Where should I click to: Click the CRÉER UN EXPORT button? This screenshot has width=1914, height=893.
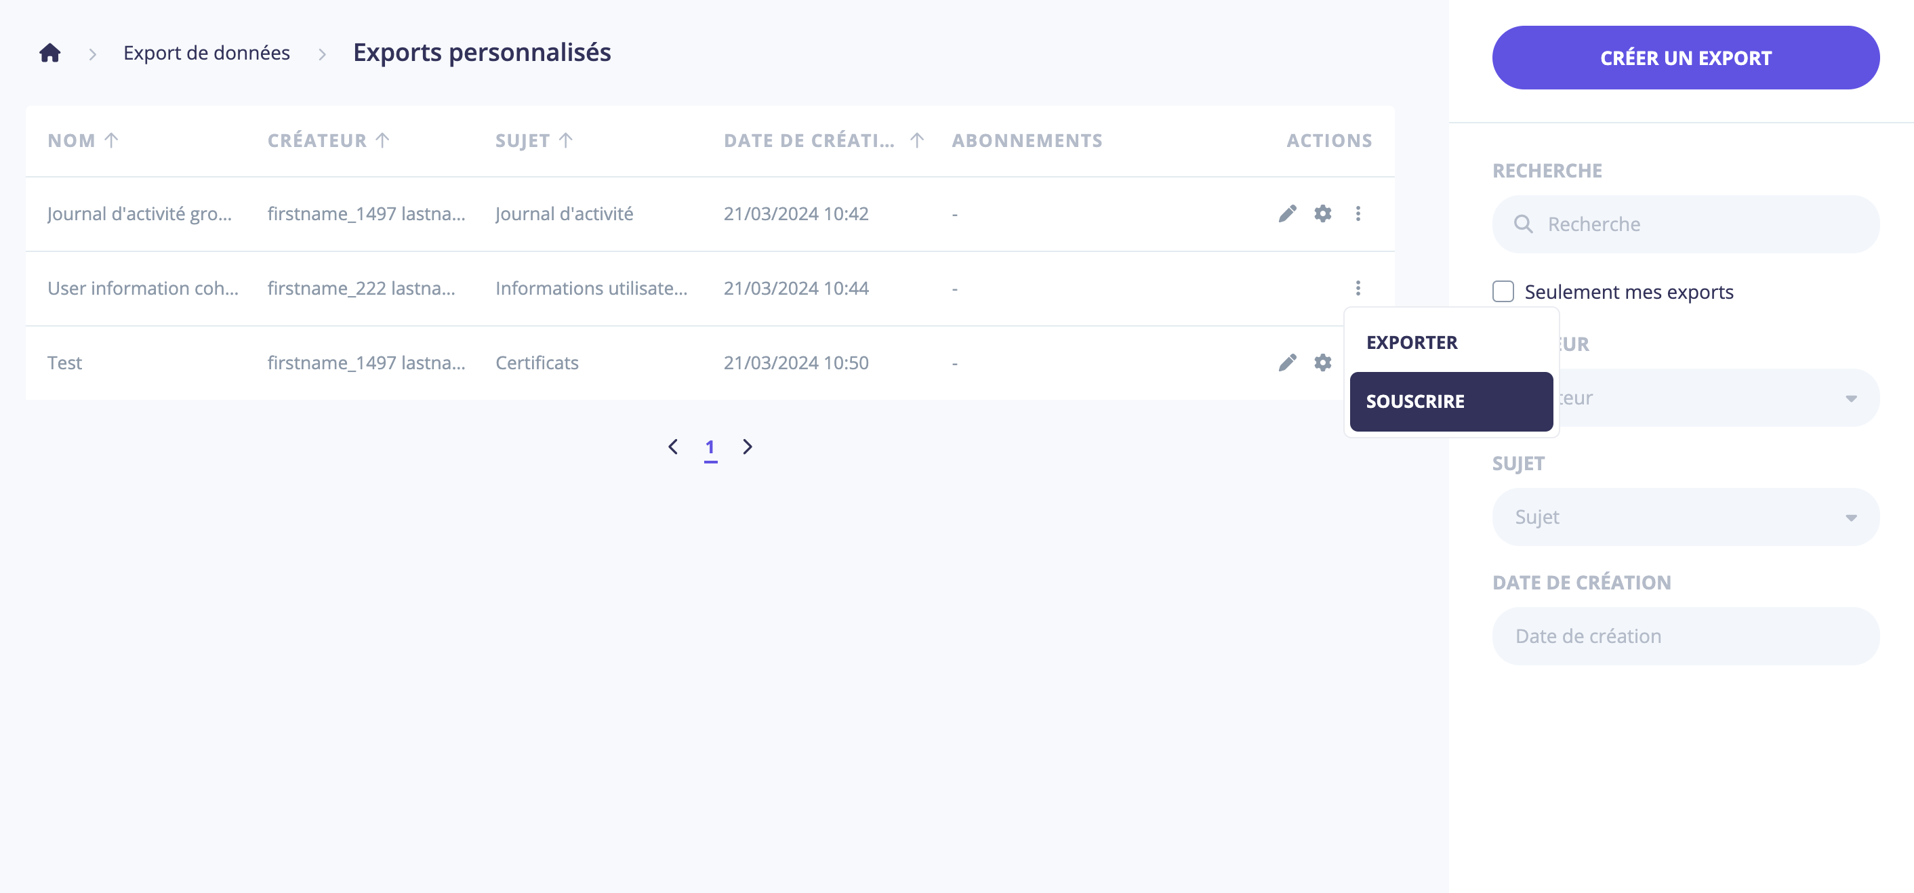[x=1685, y=57]
